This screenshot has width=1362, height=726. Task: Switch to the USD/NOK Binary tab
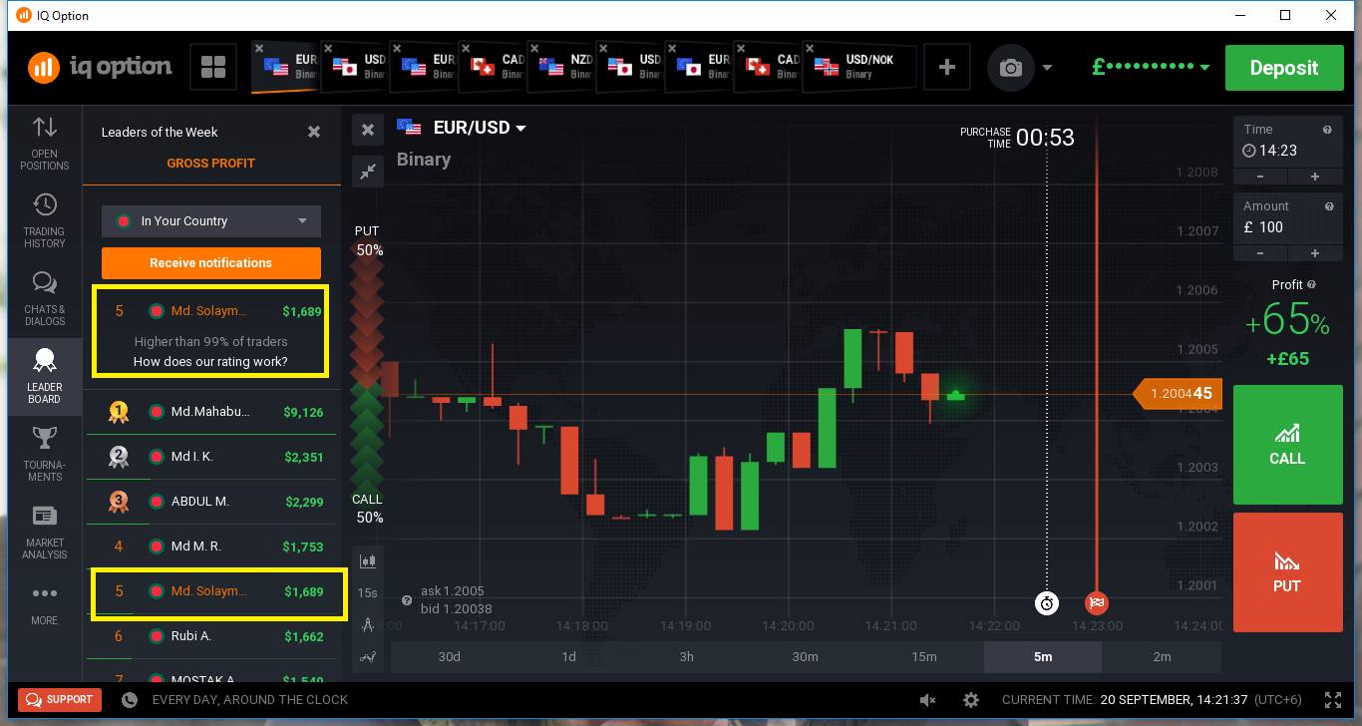click(858, 67)
